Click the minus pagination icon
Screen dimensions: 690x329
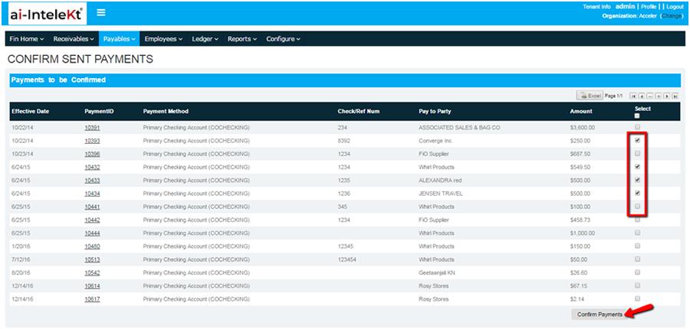point(650,96)
